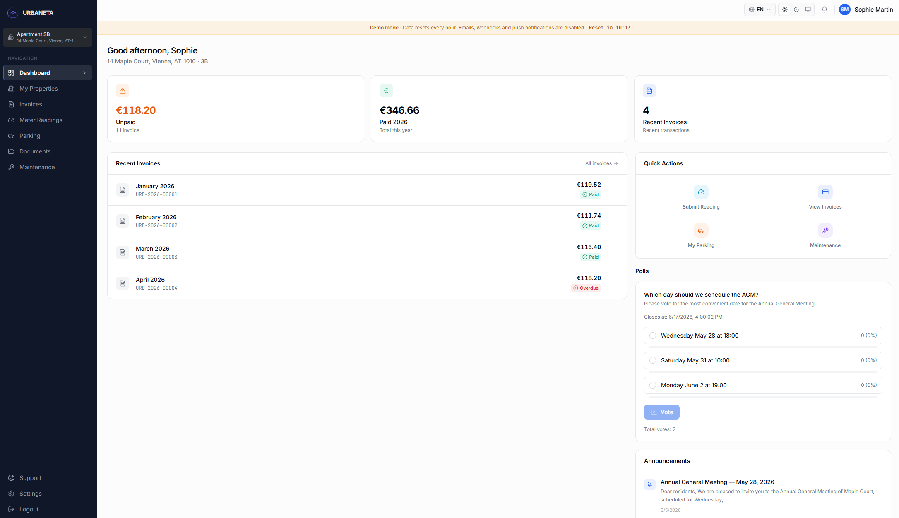Viewport: 899px width, 518px height.
Task: Click 0 (0%) count for Wednesday option
Action: 869,336
